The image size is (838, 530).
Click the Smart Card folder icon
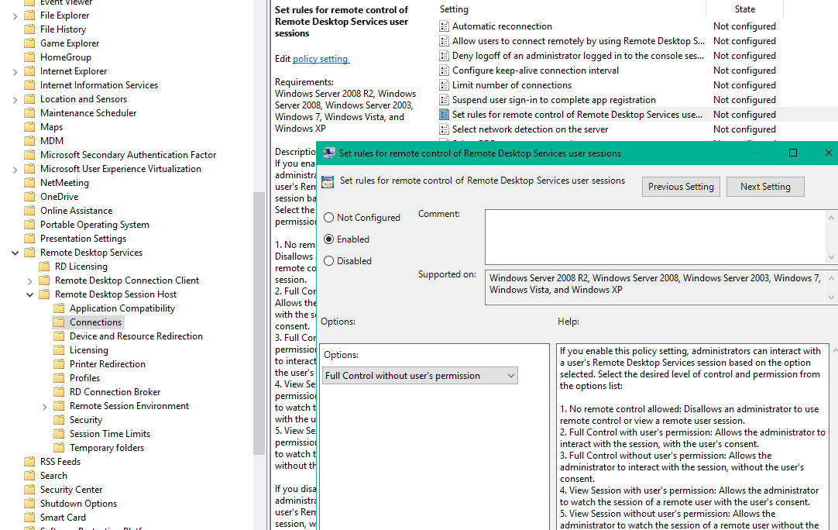[30, 517]
